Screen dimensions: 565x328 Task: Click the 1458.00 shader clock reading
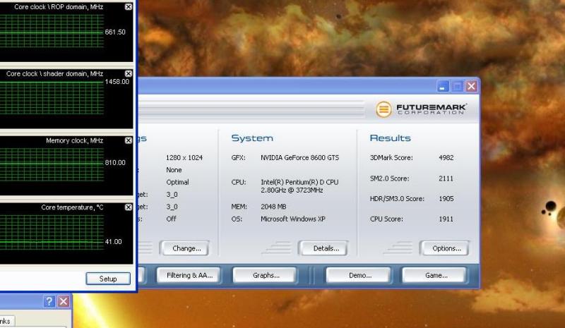tap(117, 82)
